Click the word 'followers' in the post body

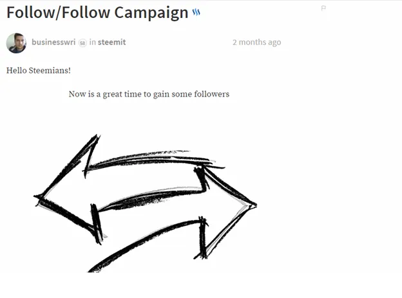212,94
